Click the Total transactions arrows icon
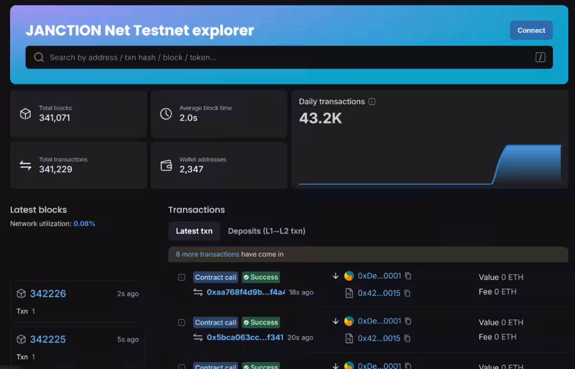 (x=25, y=165)
